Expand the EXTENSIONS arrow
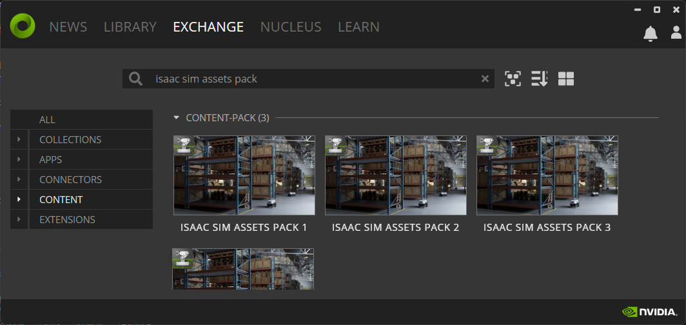Screen dimensions: 686x325 point(19,220)
